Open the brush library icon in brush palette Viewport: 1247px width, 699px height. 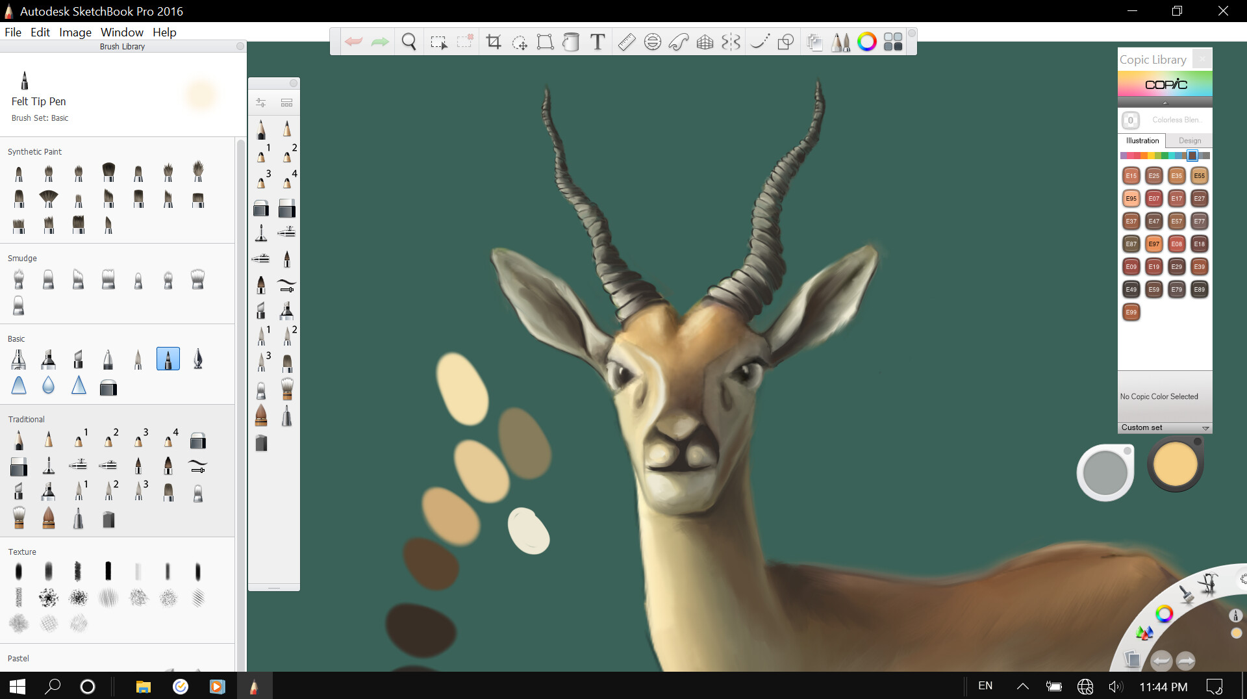click(286, 103)
